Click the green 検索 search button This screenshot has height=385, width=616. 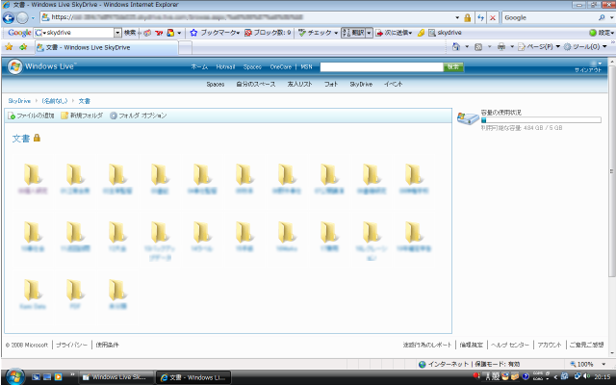coord(453,67)
